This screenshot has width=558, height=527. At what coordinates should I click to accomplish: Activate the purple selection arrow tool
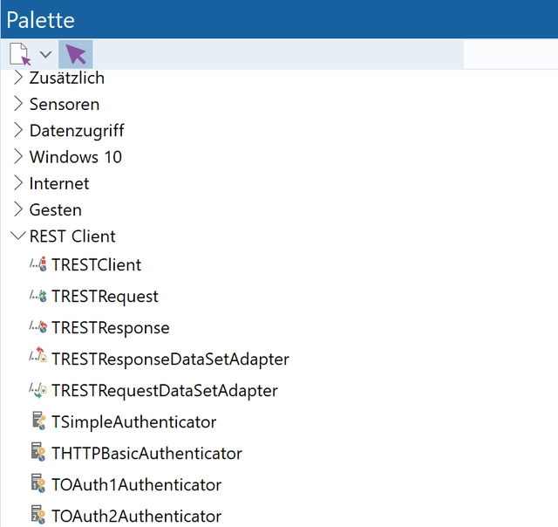[x=76, y=54]
